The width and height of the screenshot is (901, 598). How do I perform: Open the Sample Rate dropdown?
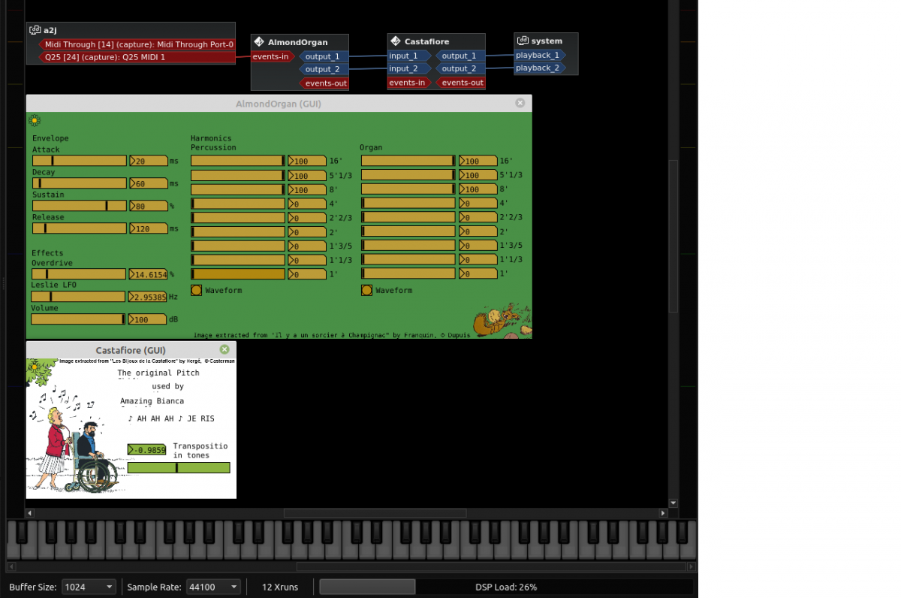point(213,587)
